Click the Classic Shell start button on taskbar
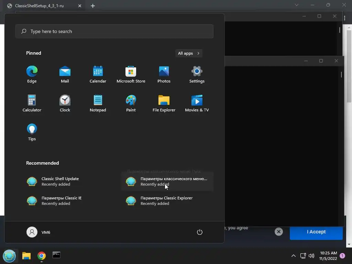Screen dimensions: 352x264 pyautogui.click(x=9, y=256)
